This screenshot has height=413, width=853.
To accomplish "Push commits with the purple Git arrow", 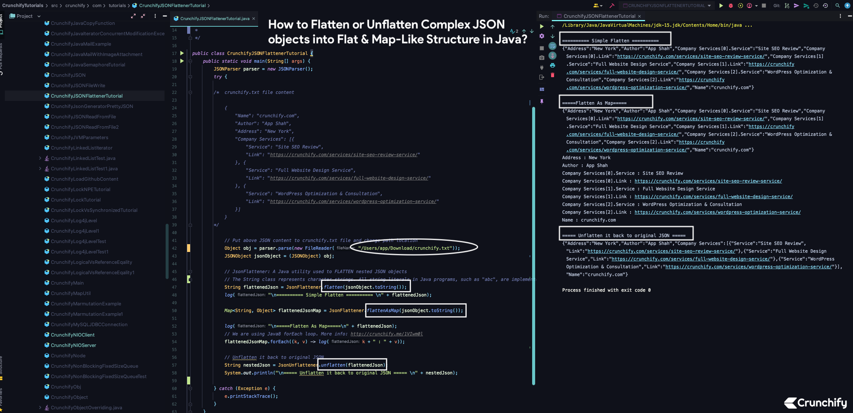I will coord(796,6).
